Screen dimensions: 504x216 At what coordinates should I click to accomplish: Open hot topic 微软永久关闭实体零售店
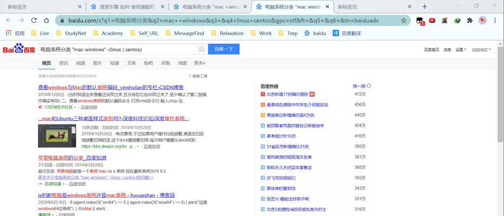(x=289, y=167)
